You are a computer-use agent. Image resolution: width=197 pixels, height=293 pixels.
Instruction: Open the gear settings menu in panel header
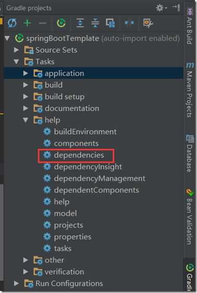tap(160, 8)
